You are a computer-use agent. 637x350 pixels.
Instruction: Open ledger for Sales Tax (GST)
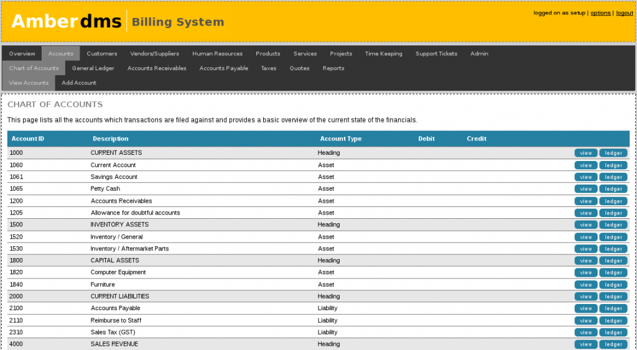(613, 332)
